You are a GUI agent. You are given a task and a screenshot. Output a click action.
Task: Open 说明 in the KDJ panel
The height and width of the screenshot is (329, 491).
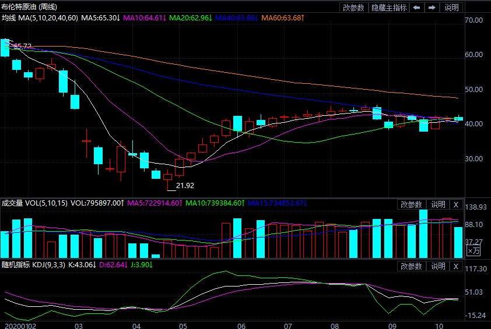[437, 266]
